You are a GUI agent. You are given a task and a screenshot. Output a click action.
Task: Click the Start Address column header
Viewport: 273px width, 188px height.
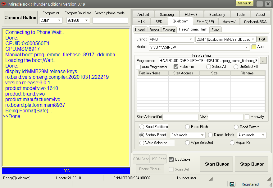(184, 73)
